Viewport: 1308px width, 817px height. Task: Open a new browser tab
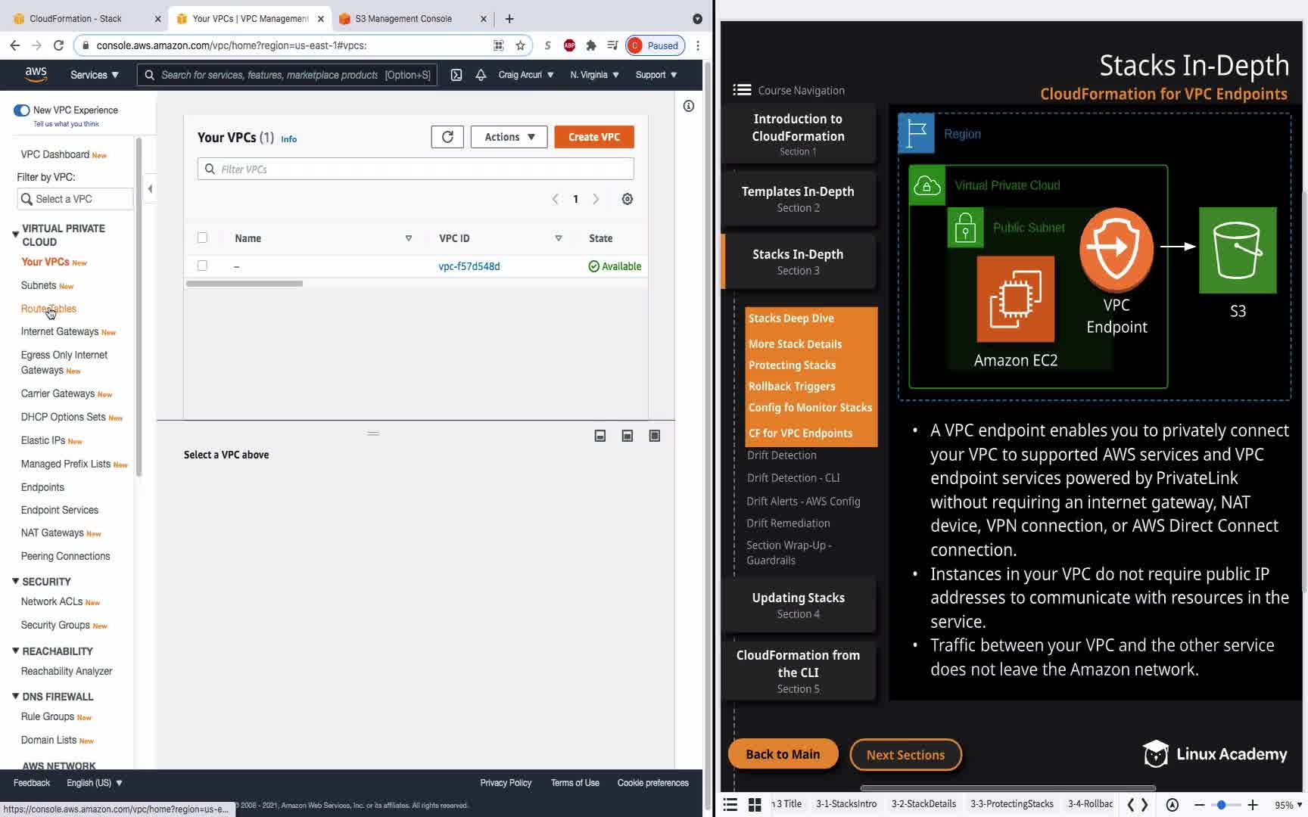pos(509,19)
